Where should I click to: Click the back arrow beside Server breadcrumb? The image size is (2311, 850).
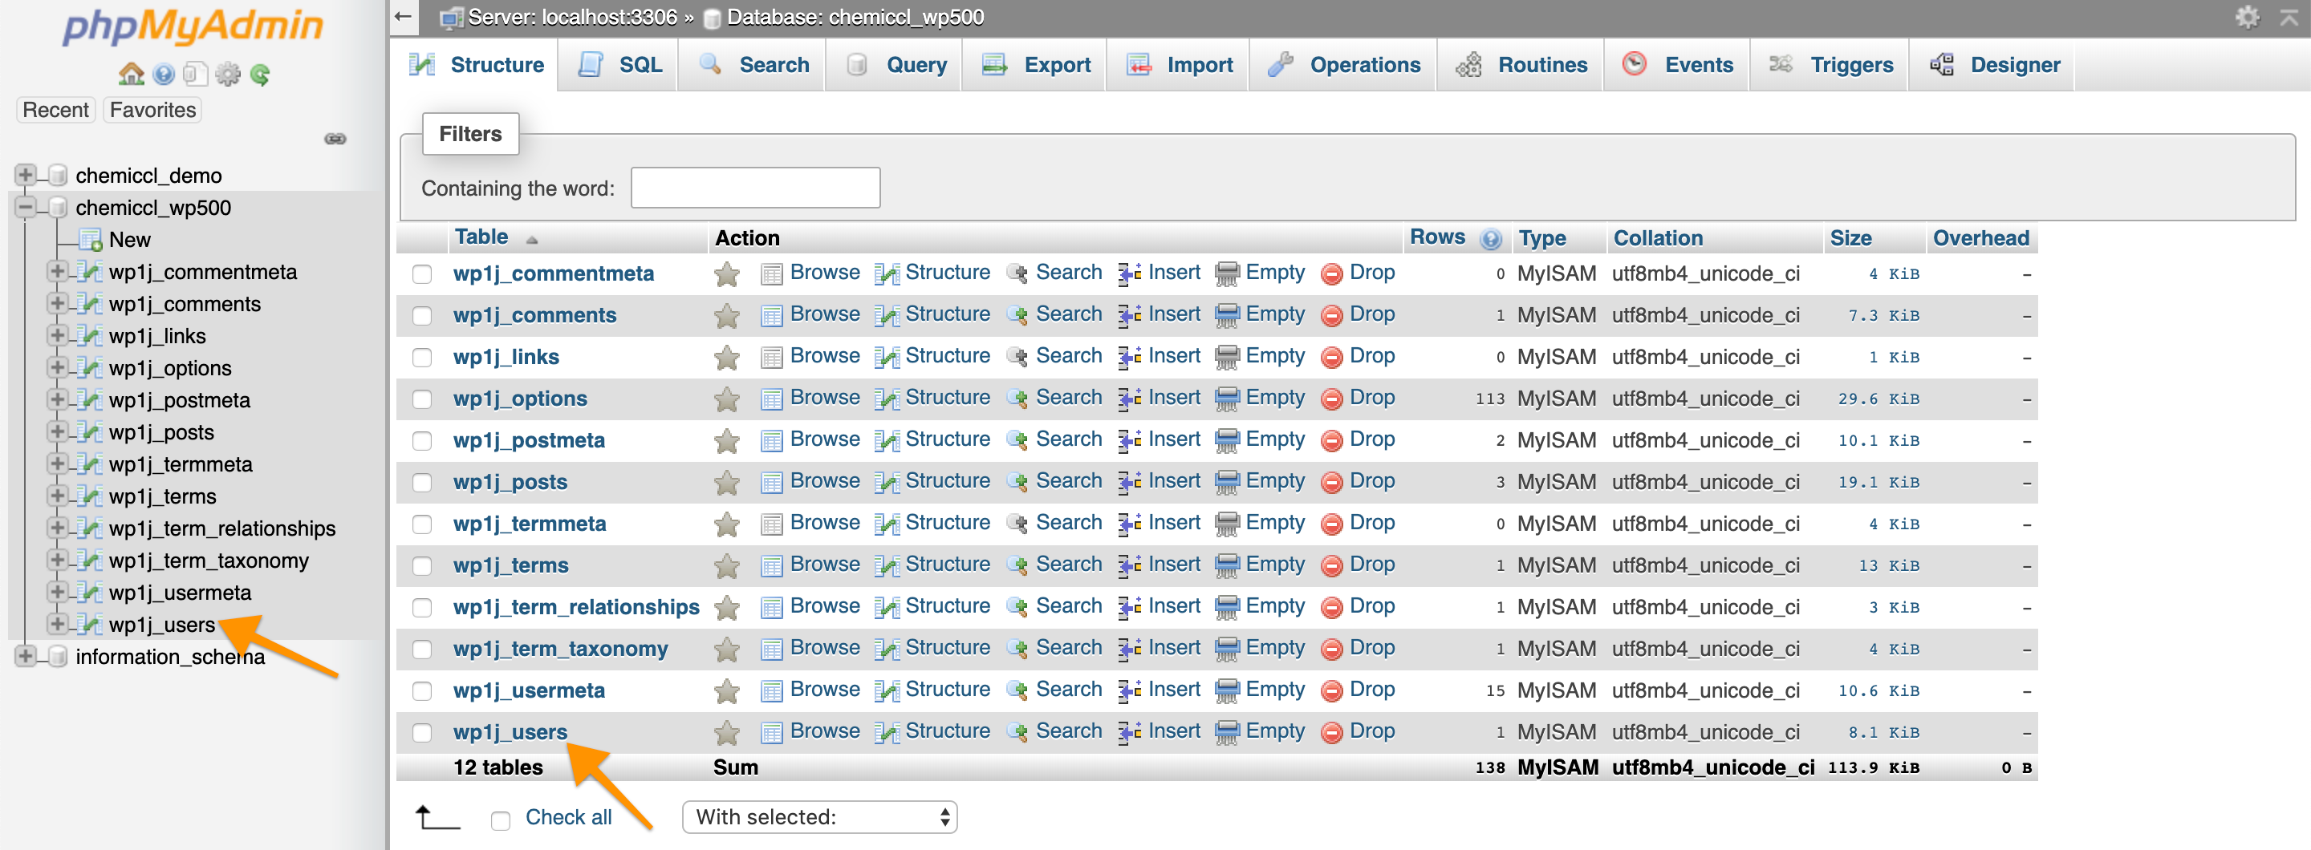click(x=404, y=17)
